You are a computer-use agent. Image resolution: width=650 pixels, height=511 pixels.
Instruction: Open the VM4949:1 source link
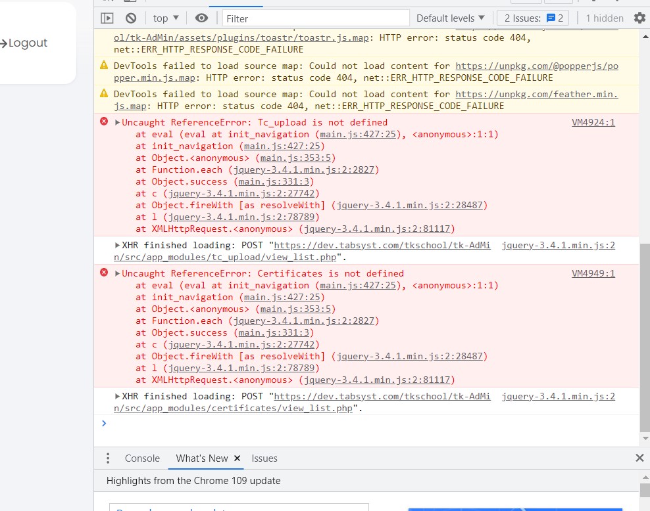click(593, 273)
